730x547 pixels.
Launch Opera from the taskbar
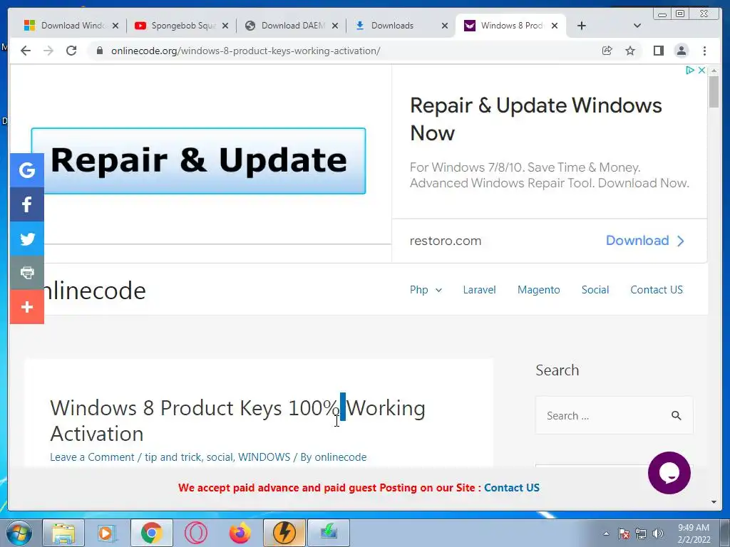pos(195,533)
